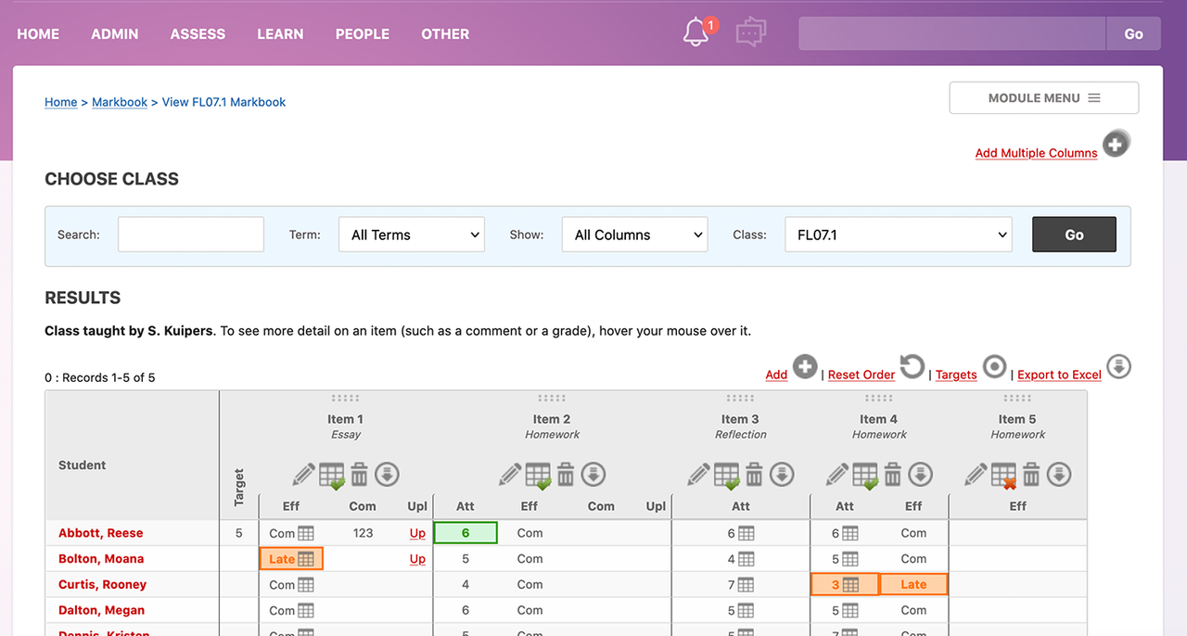The image size is (1187, 636).
Task: Open Item 1 enter data grid icon
Action: coord(332,476)
